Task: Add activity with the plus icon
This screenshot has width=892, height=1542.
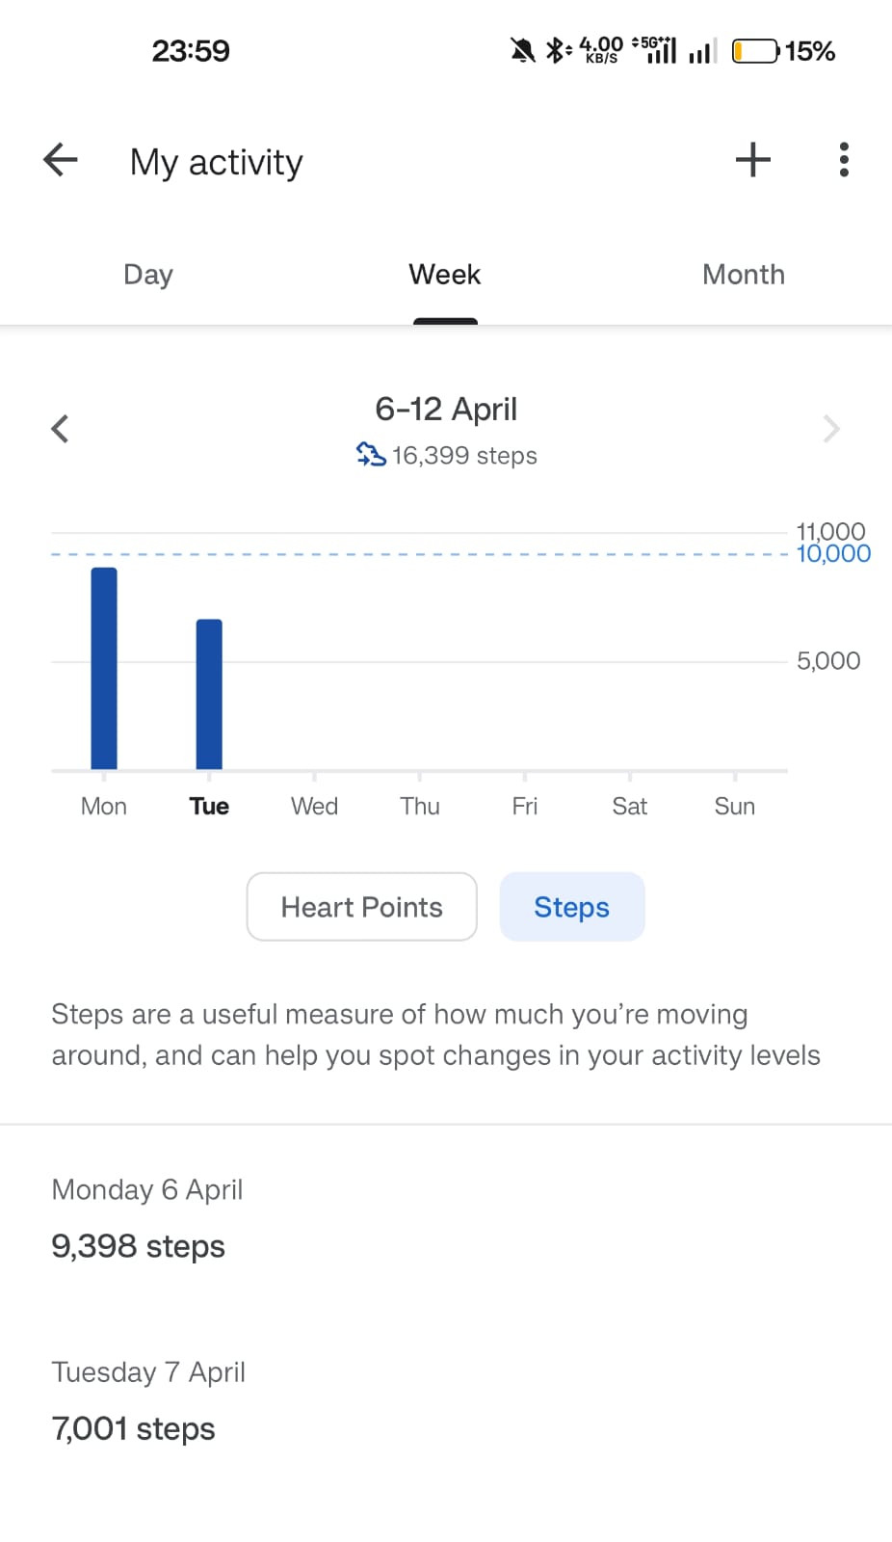Action: coord(752,160)
